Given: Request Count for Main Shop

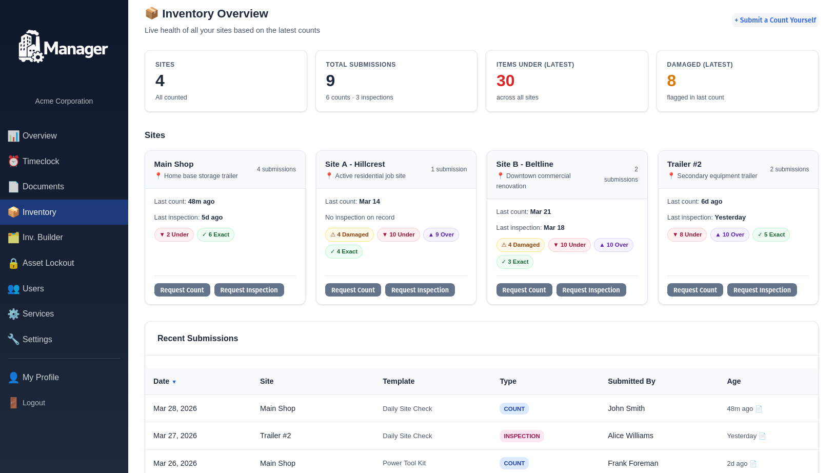Looking at the screenshot, I should pos(182,290).
